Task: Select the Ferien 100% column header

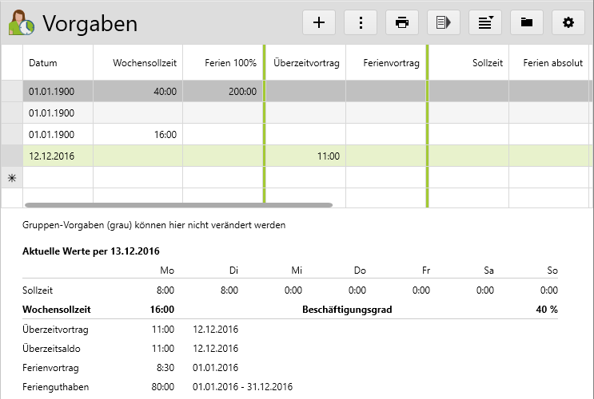Action: [222, 63]
